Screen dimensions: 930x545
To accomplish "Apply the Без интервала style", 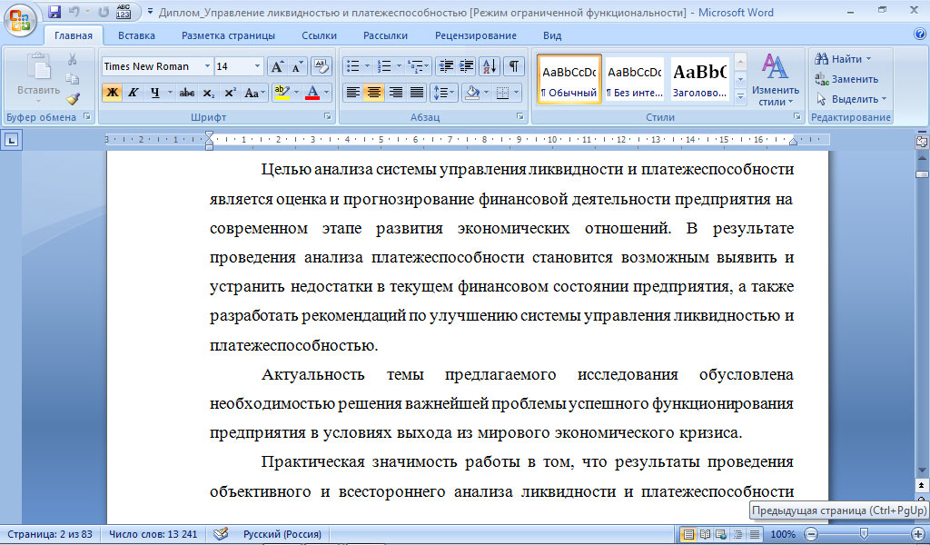I will click(x=634, y=79).
